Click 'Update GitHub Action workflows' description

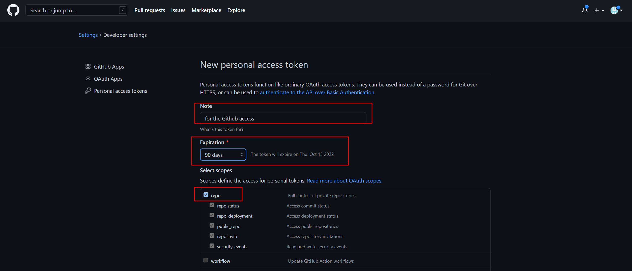click(321, 261)
